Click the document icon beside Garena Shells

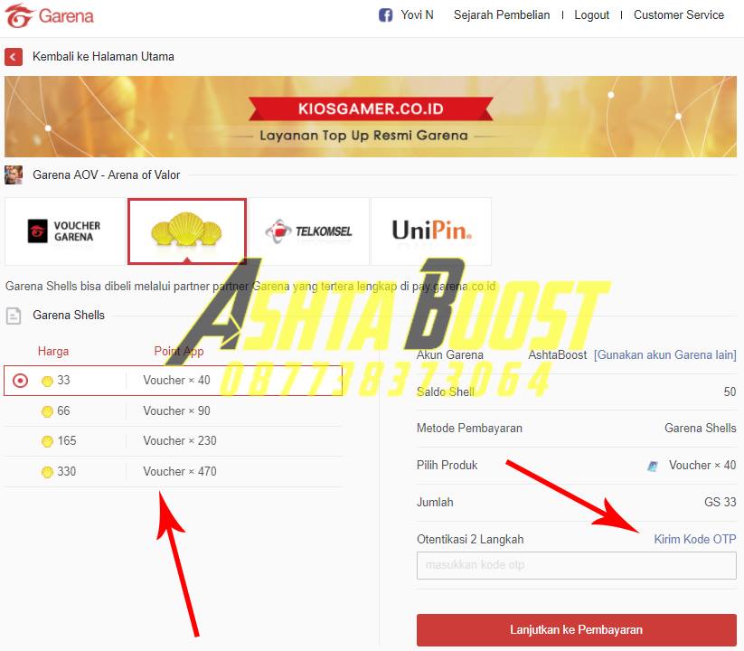14,316
